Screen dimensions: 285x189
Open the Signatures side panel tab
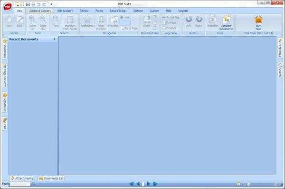(x=5, y=102)
